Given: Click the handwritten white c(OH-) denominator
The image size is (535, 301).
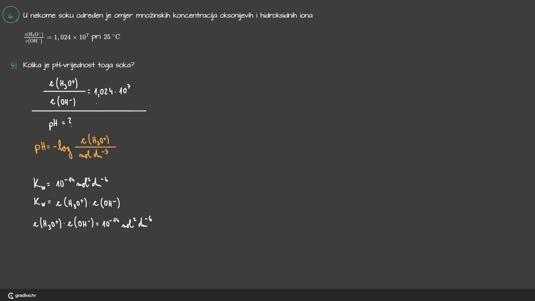Looking at the screenshot, I should [x=63, y=101].
